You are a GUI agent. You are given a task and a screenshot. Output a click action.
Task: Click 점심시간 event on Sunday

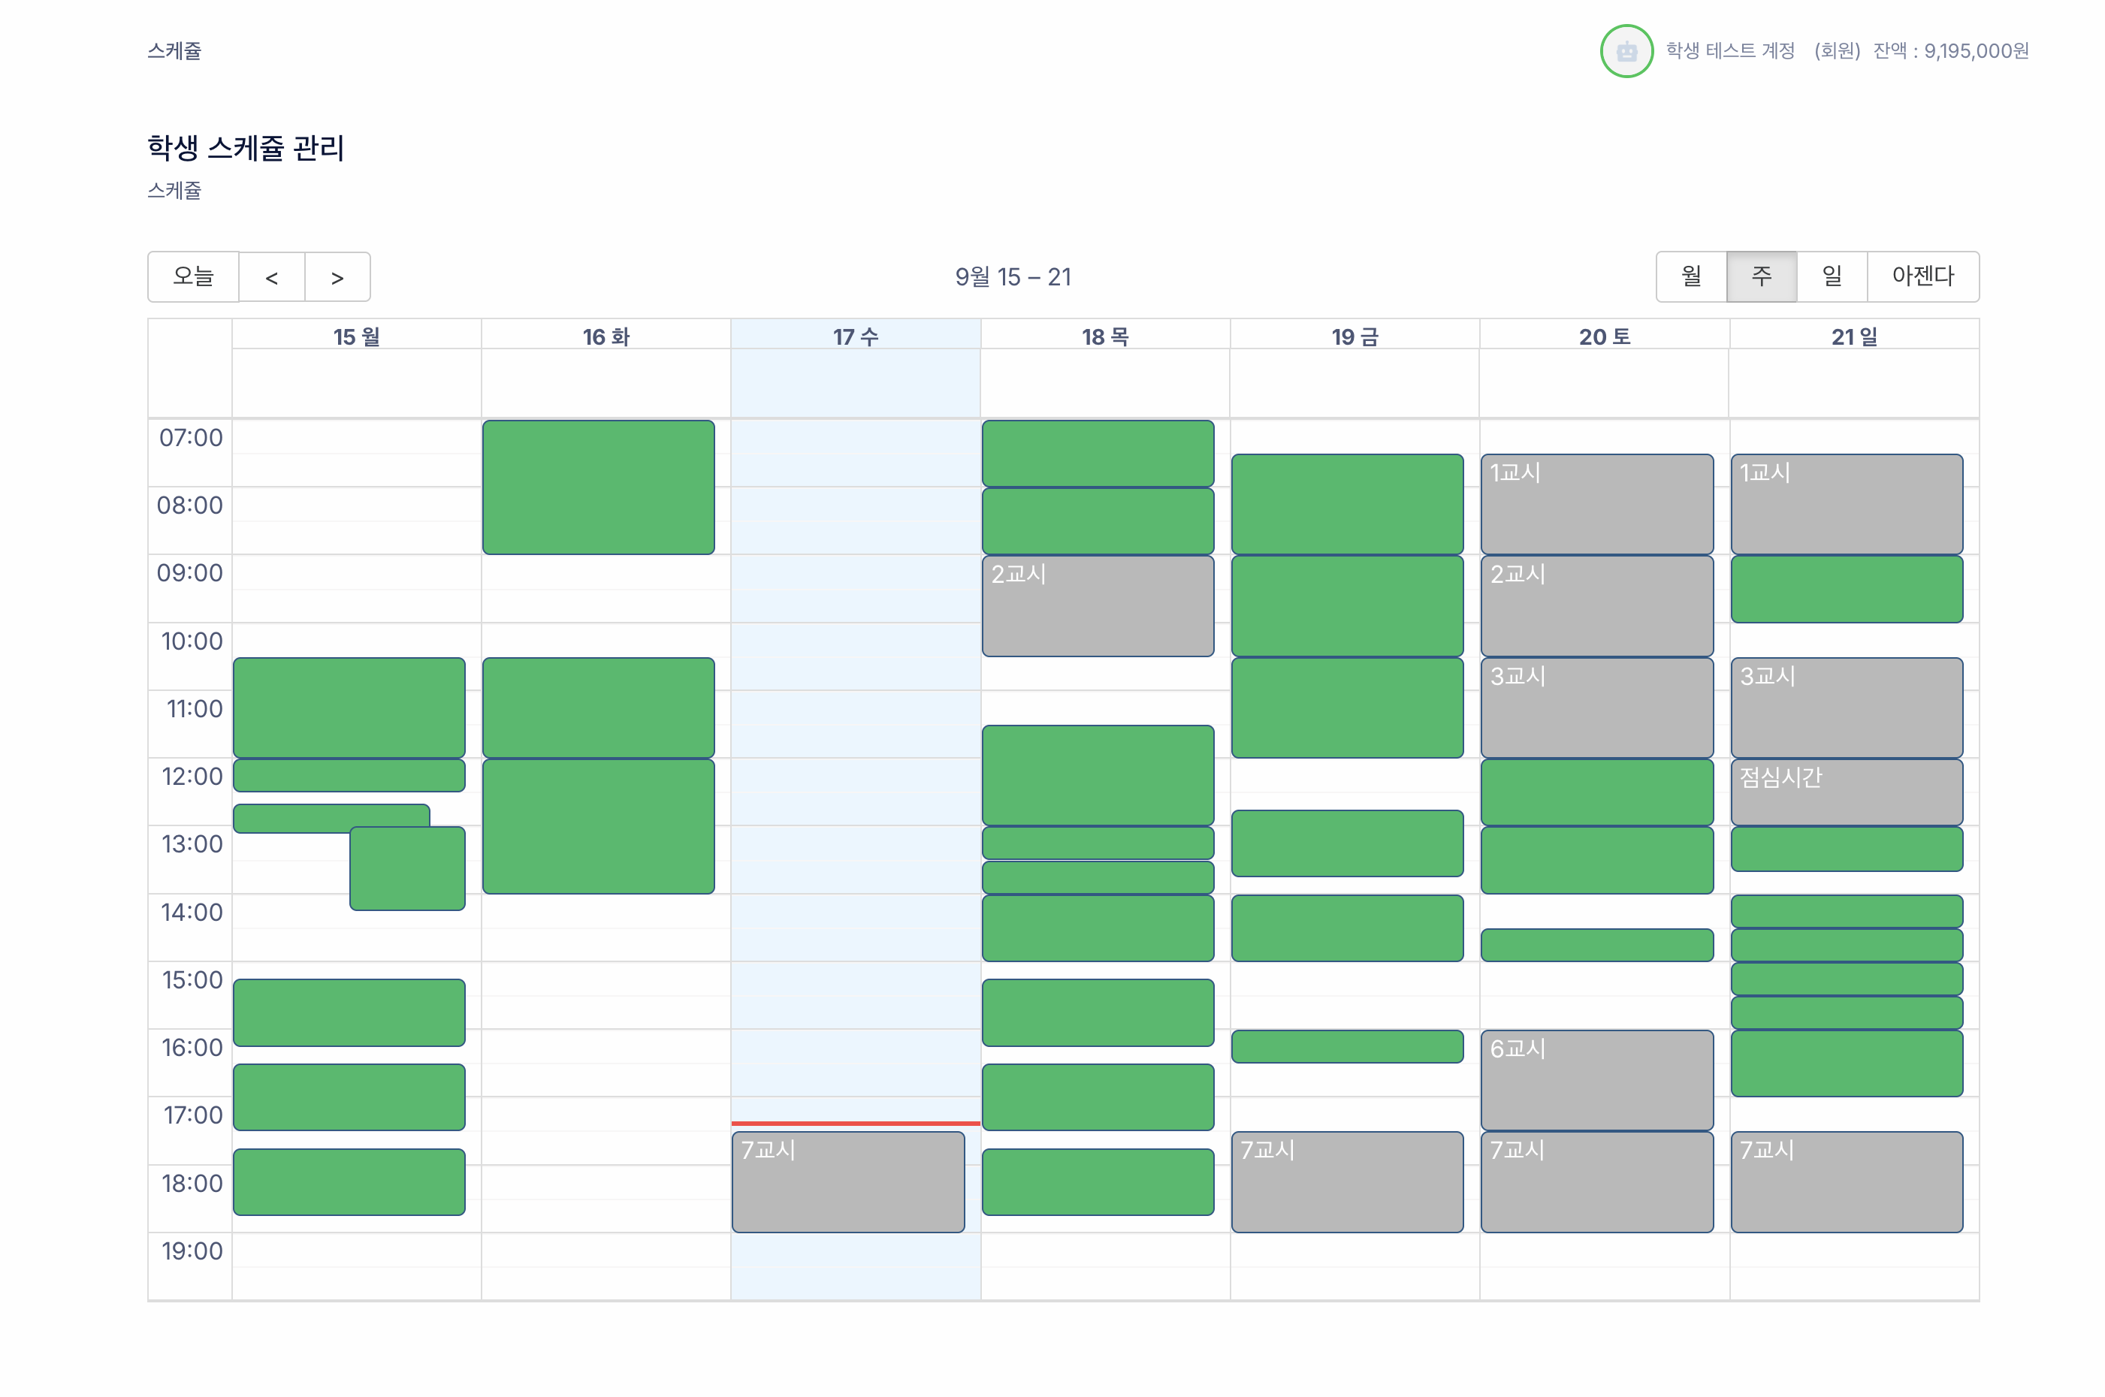click(x=1846, y=791)
